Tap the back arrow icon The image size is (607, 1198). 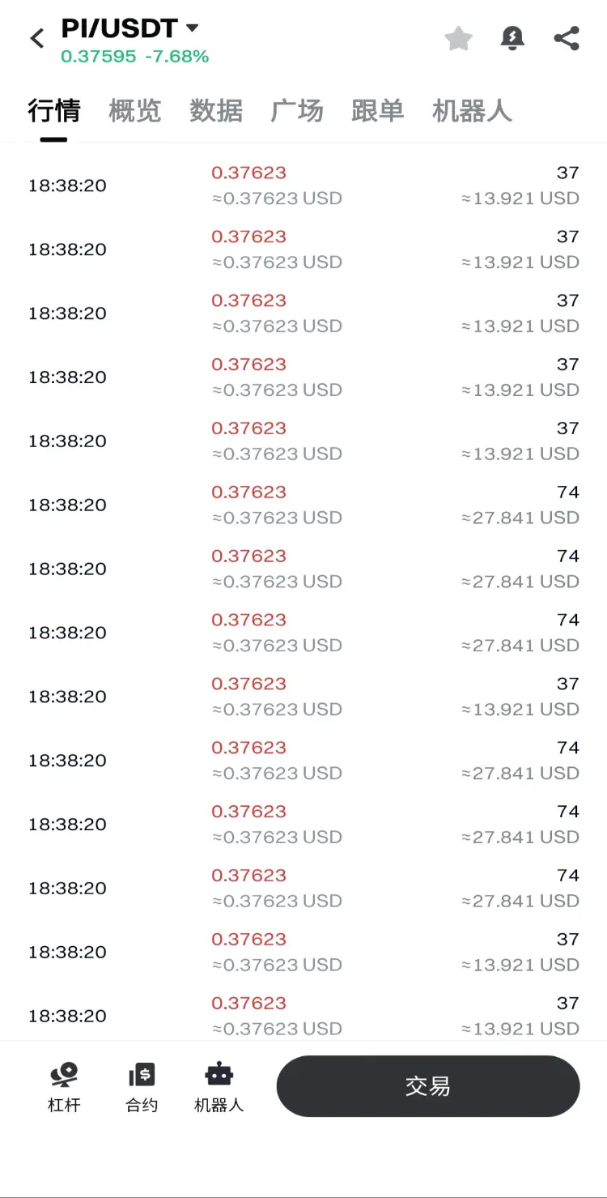(x=37, y=38)
